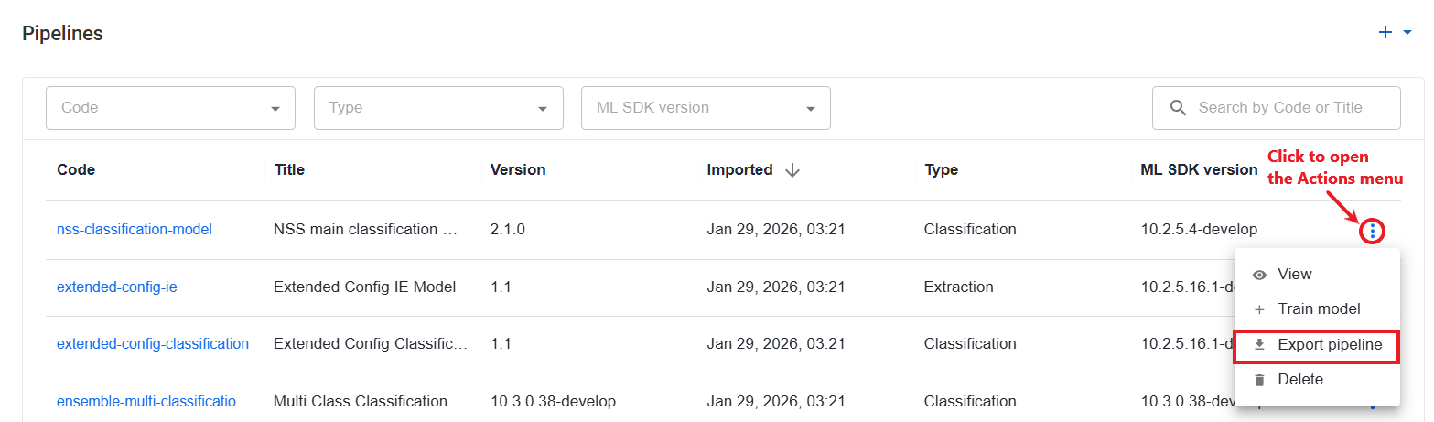1434x422 pixels.
Task: Open the caret next to the add button
Action: [x=1407, y=33]
